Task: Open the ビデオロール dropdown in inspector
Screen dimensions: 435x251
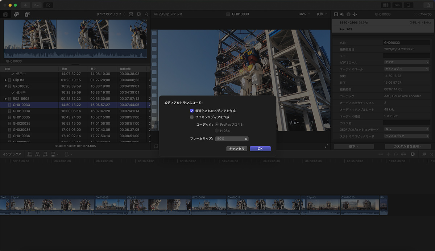Action: tap(406, 62)
